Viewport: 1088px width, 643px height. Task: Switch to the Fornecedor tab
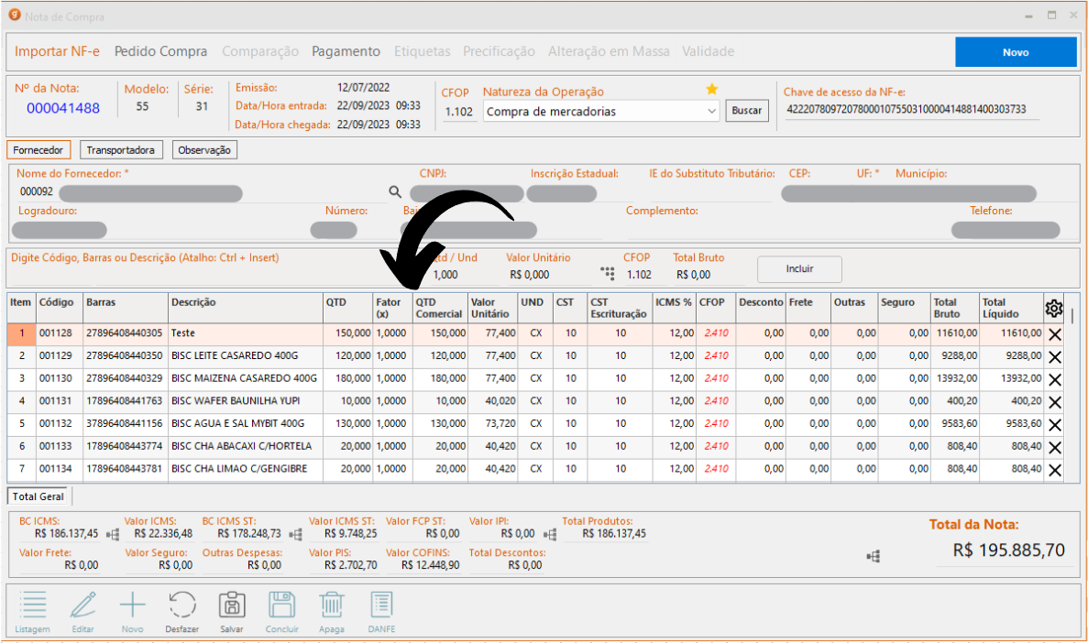pyautogui.click(x=38, y=150)
